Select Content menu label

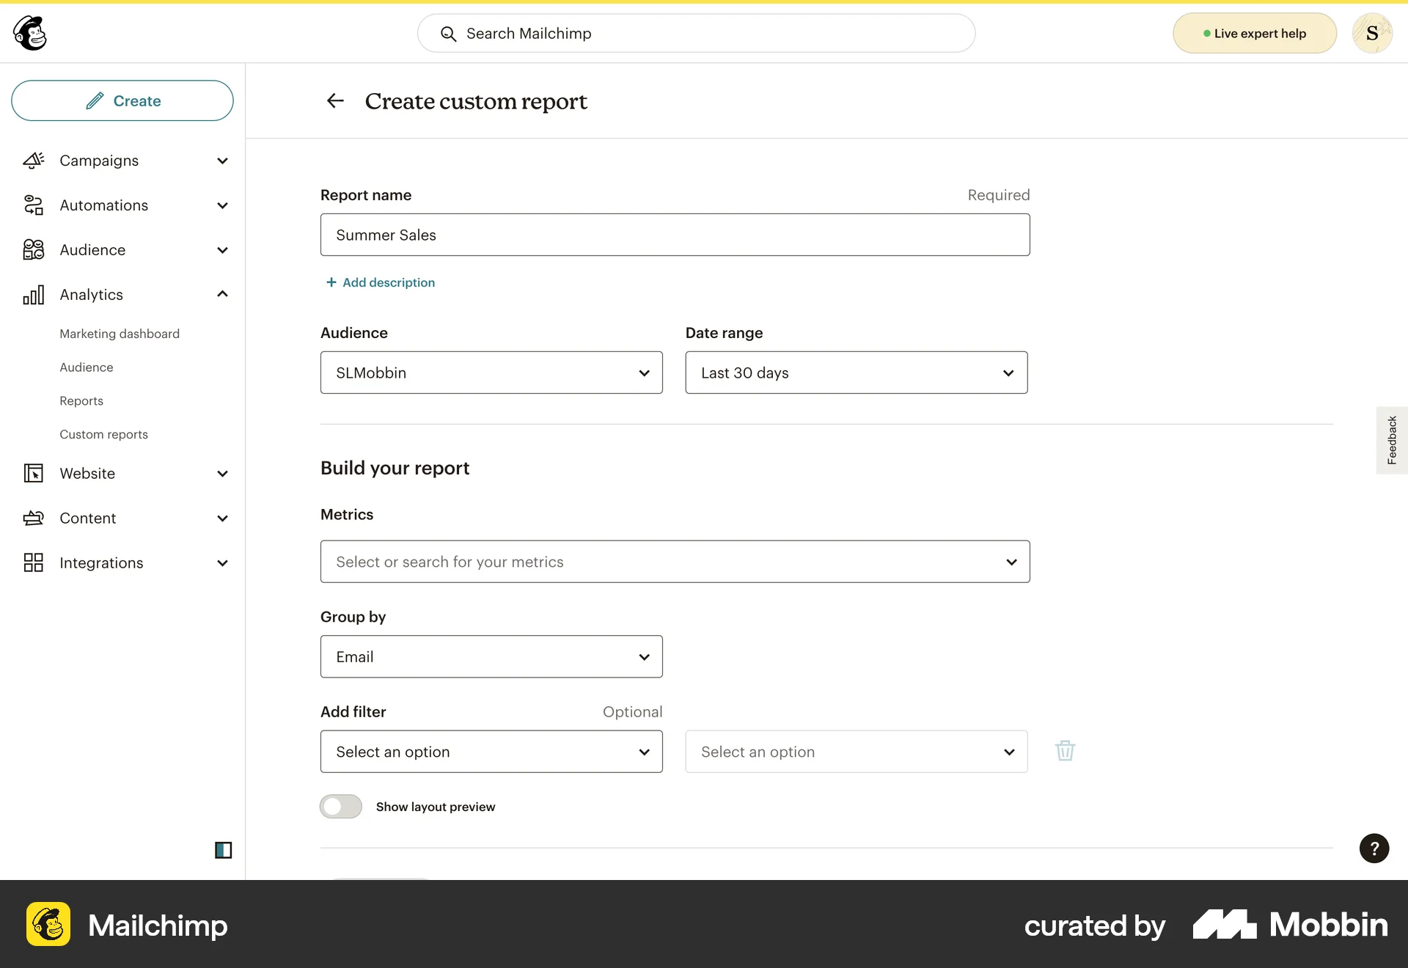pyautogui.click(x=88, y=518)
